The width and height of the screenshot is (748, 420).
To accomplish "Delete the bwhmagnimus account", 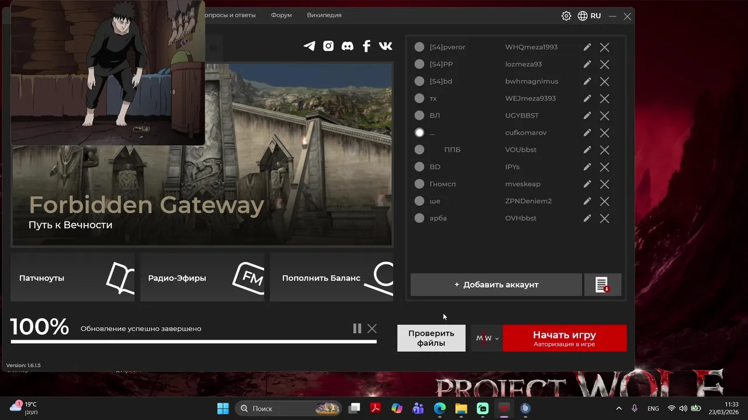I will pyautogui.click(x=605, y=82).
